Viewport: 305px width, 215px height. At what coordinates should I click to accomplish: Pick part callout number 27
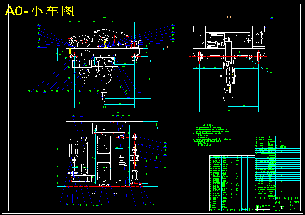(x=52, y=91)
